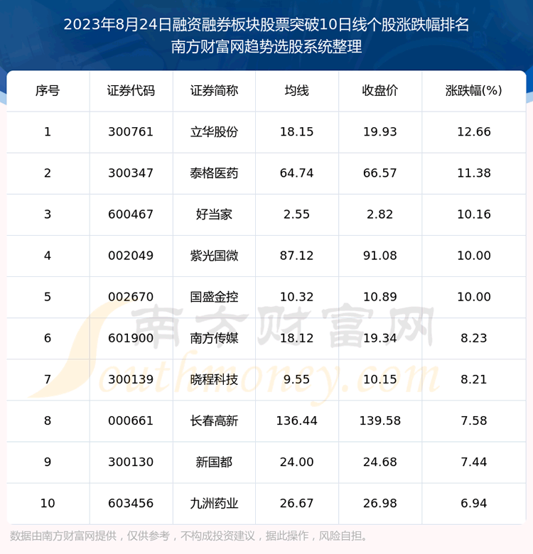This screenshot has height=554, width=533.
Task: Select stock name 立华股份
Action: 214,132
